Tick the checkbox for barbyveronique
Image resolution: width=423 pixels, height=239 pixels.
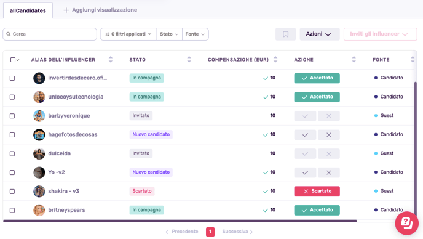click(12, 116)
